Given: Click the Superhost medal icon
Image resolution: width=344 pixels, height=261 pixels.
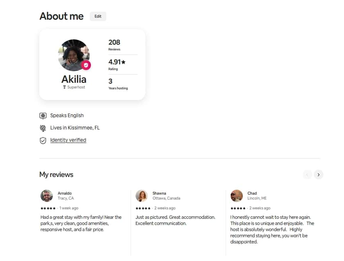Looking at the screenshot, I should pos(64,87).
